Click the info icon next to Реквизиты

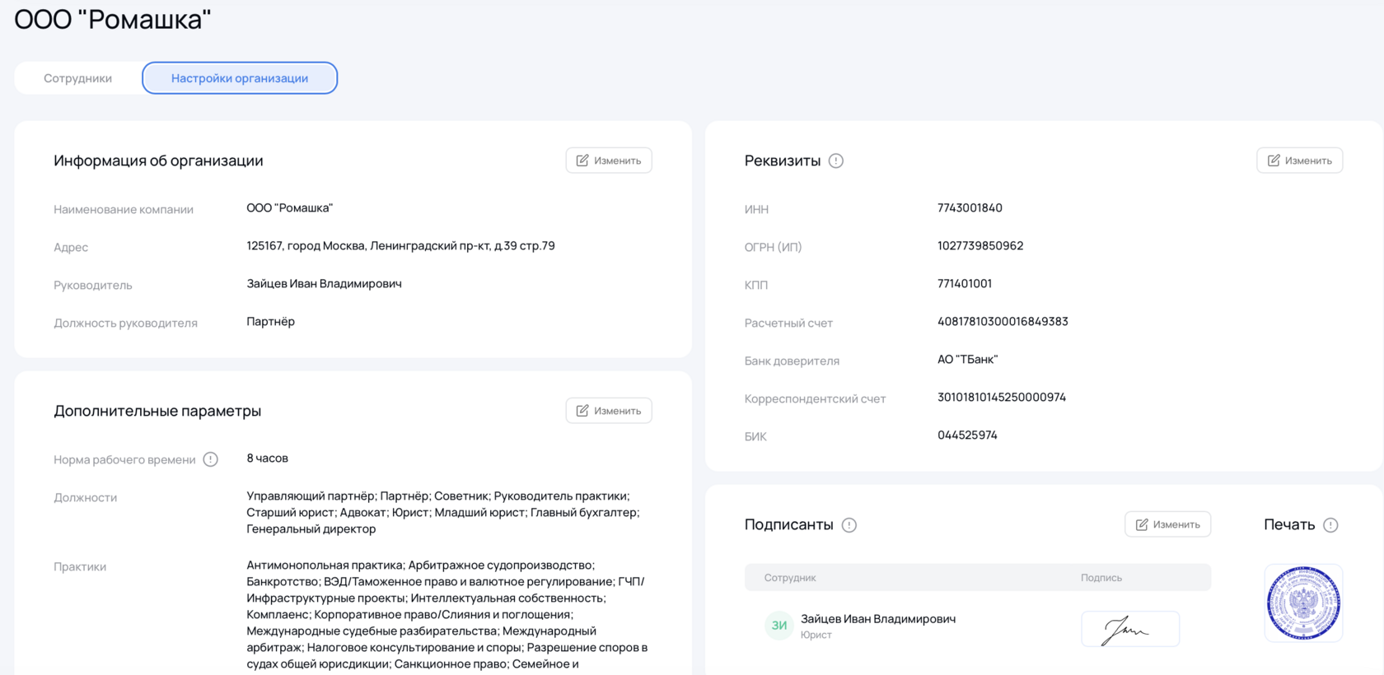point(835,161)
